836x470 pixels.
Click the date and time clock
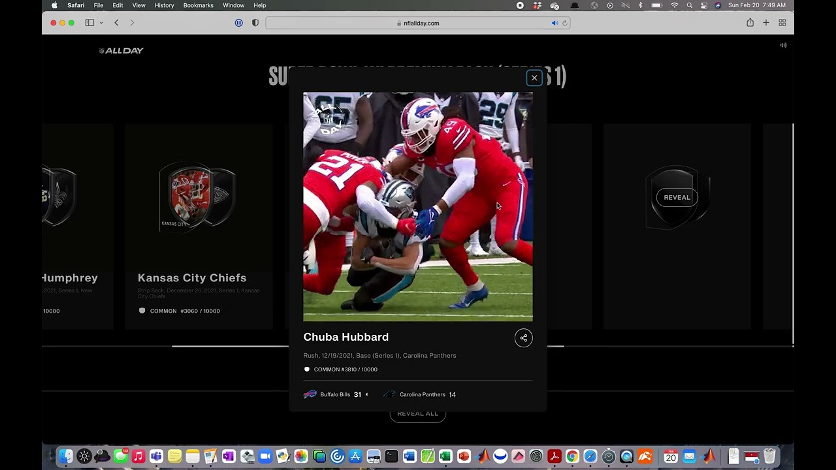757,5
